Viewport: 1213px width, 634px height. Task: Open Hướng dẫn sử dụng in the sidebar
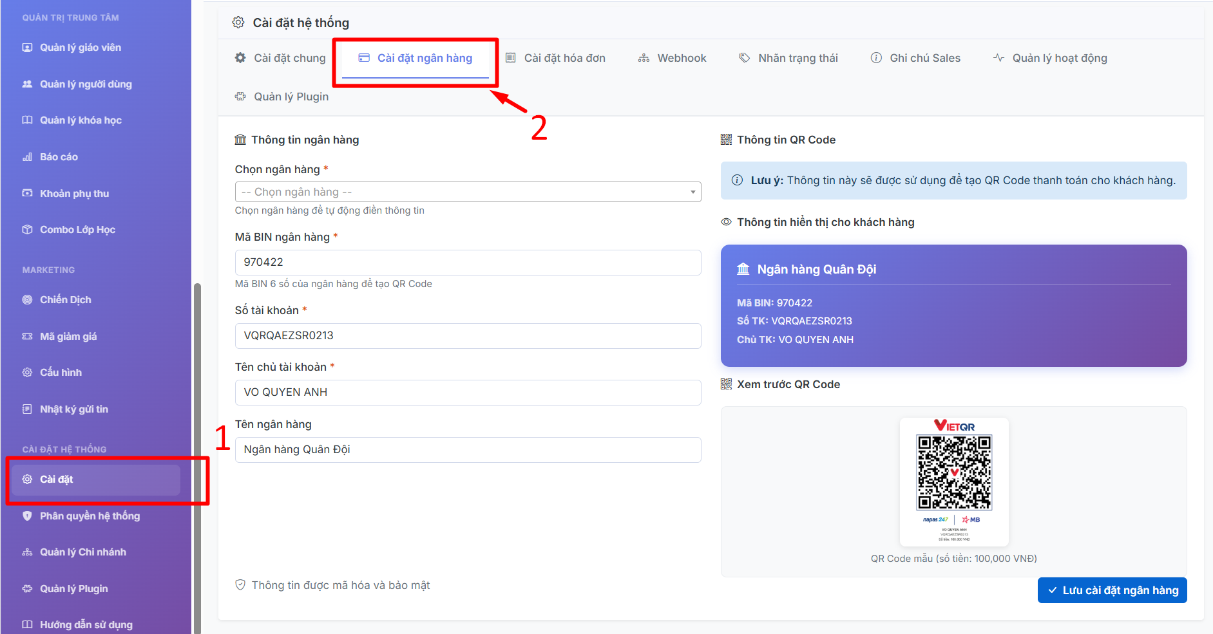[86, 624]
